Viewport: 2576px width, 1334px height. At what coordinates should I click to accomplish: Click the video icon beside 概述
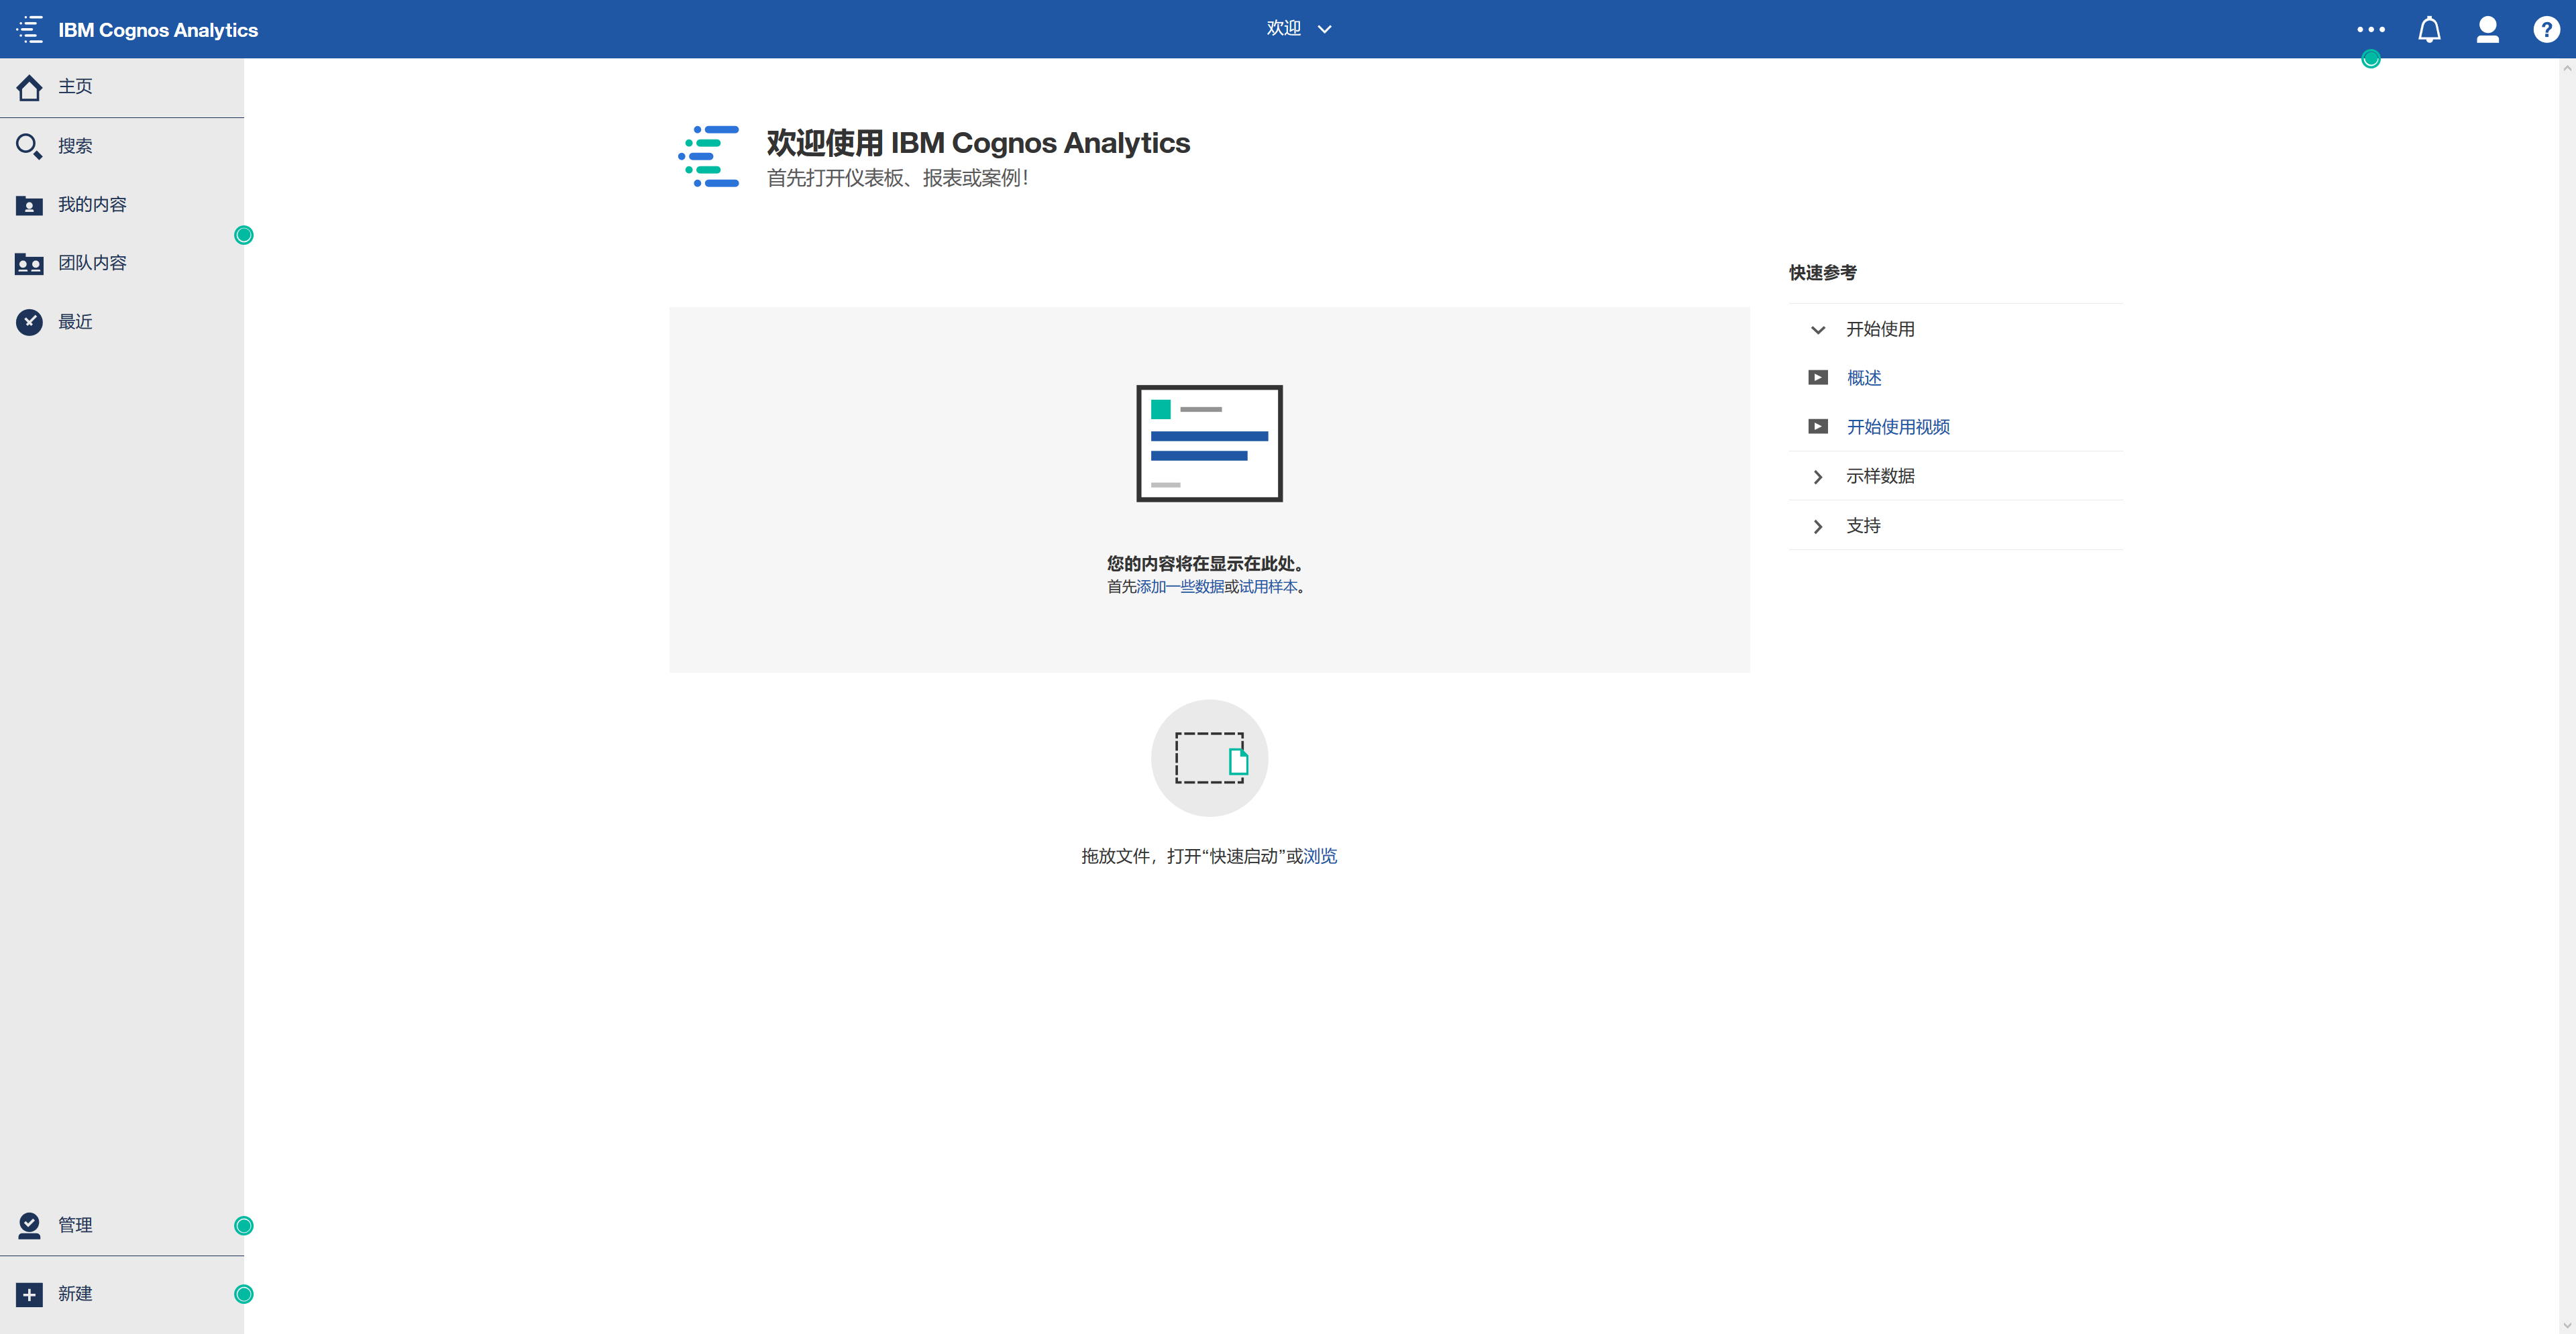(x=1818, y=378)
